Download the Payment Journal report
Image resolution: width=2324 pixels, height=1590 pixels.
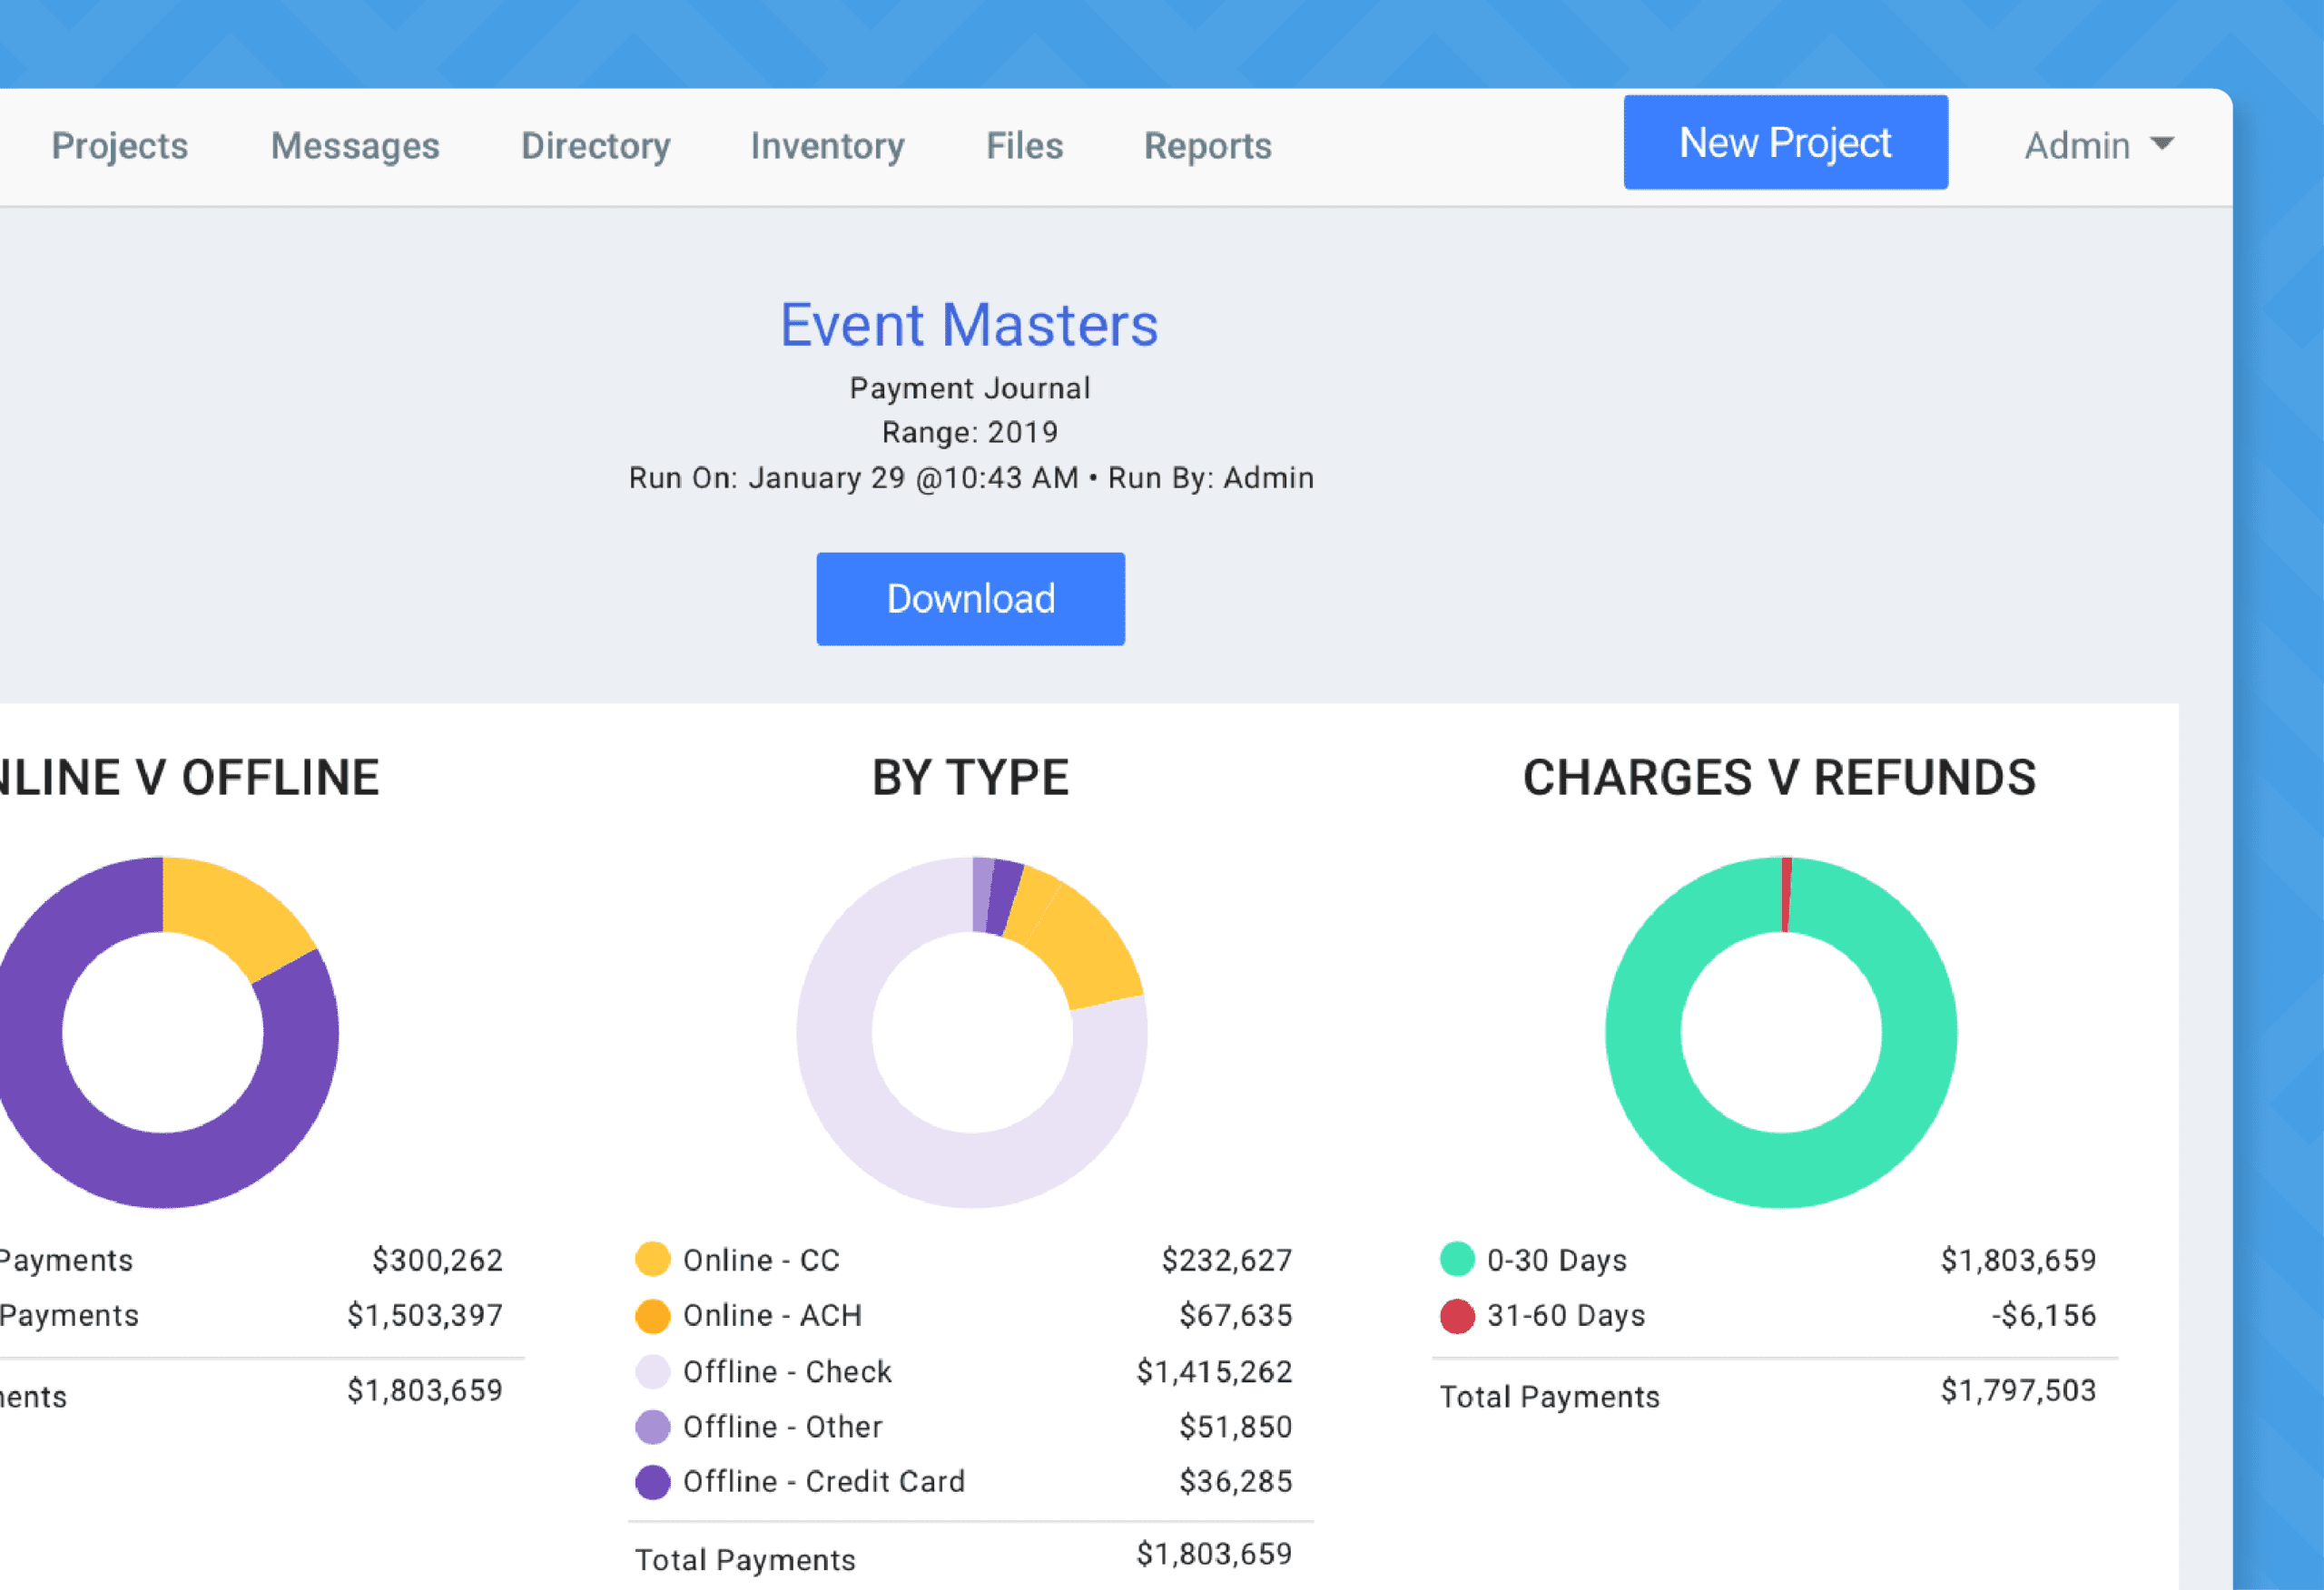[x=971, y=599]
